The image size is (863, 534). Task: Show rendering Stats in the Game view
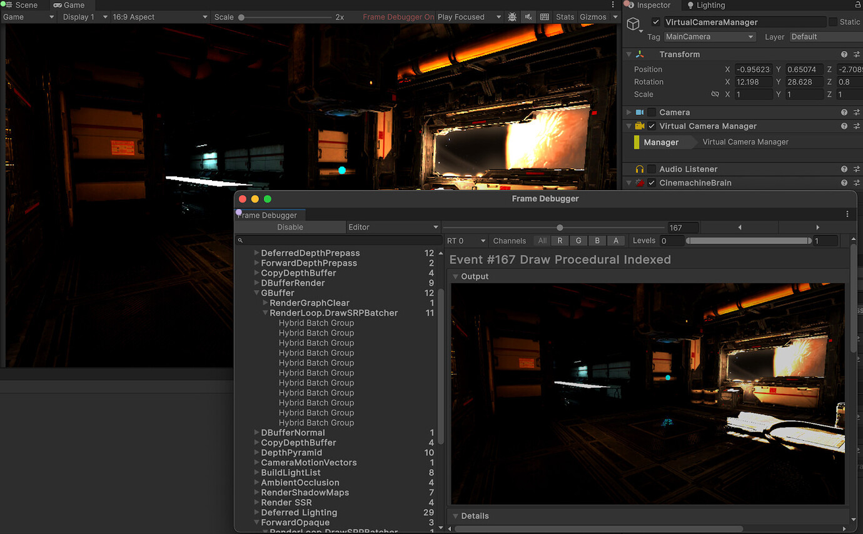coord(565,17)
